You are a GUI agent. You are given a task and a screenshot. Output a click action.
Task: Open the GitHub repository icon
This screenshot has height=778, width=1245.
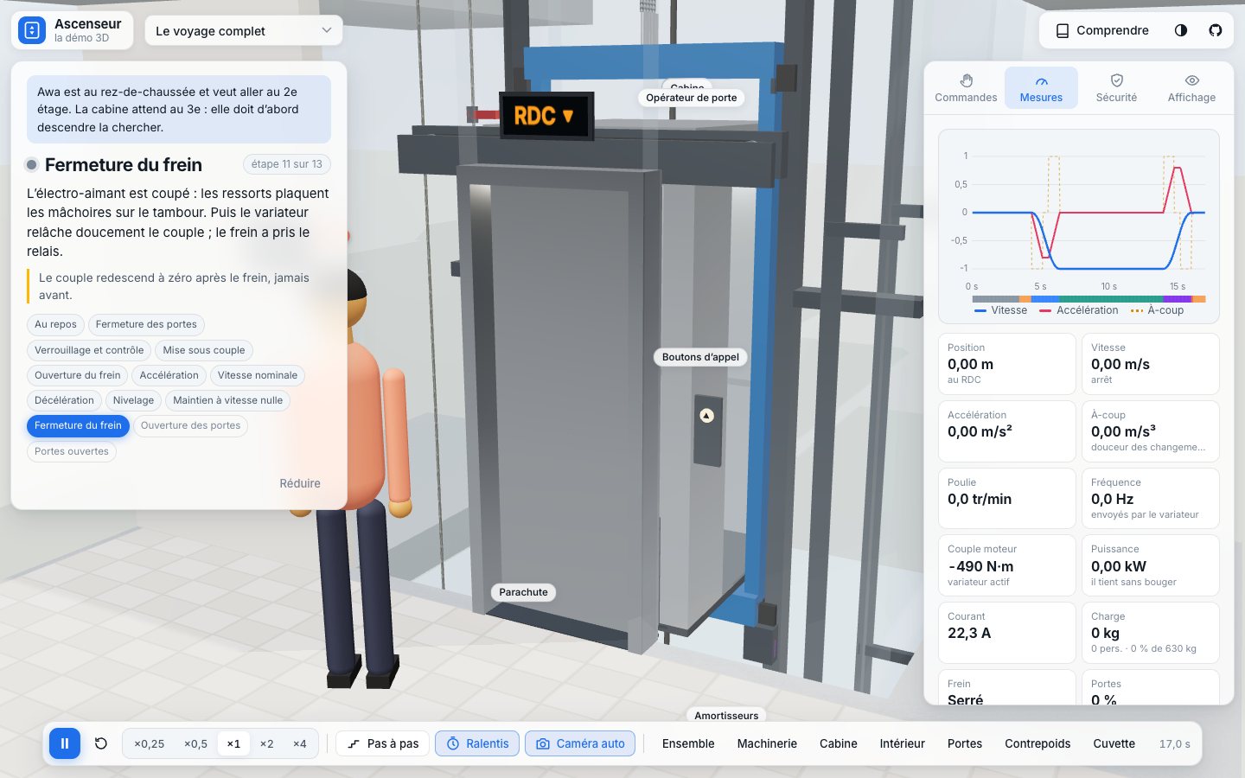click(1216, 30)
